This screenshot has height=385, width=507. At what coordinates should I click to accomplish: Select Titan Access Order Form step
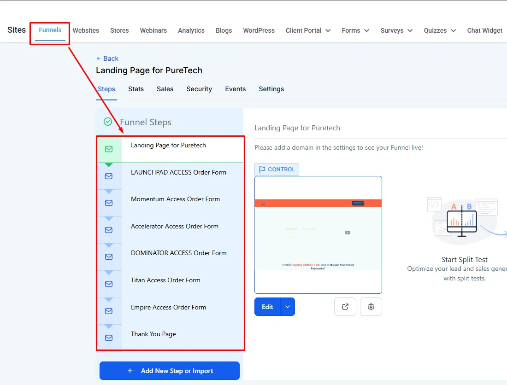(x=171, y=284)
